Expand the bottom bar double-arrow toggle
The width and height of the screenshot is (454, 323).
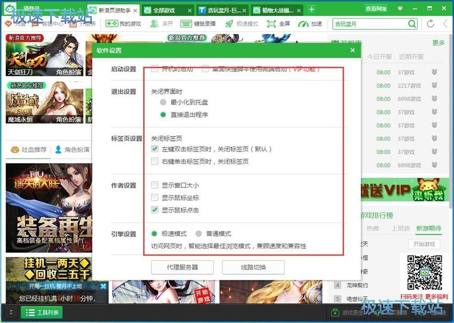11,312
